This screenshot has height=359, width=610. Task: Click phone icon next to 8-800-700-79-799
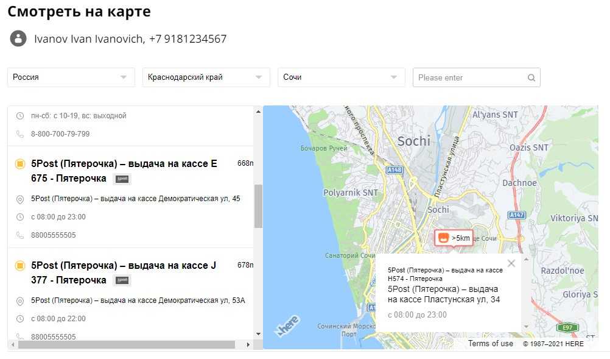pos(20,134)
